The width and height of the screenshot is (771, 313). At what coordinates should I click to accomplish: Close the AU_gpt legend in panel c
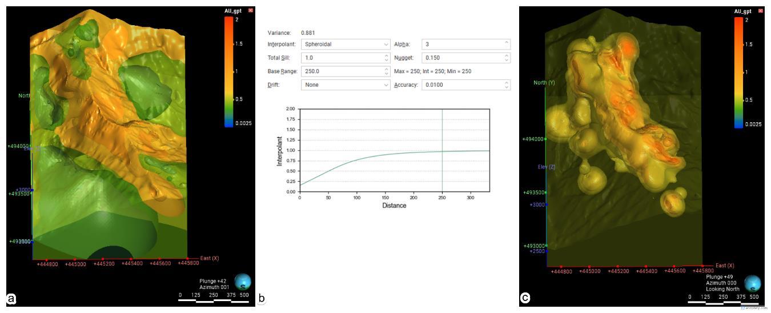760,11
